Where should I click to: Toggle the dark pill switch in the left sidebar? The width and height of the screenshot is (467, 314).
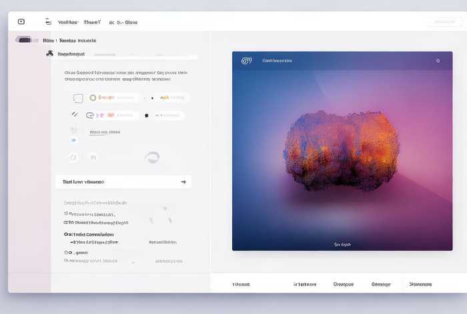point(25,40)
